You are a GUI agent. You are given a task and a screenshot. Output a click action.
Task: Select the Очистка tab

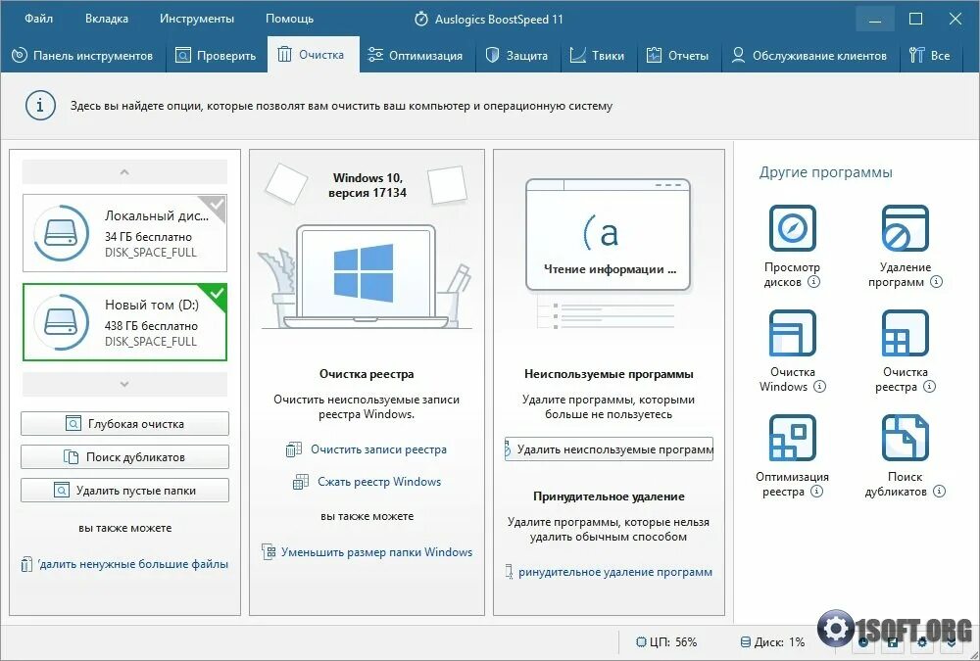tap(314, 55)
